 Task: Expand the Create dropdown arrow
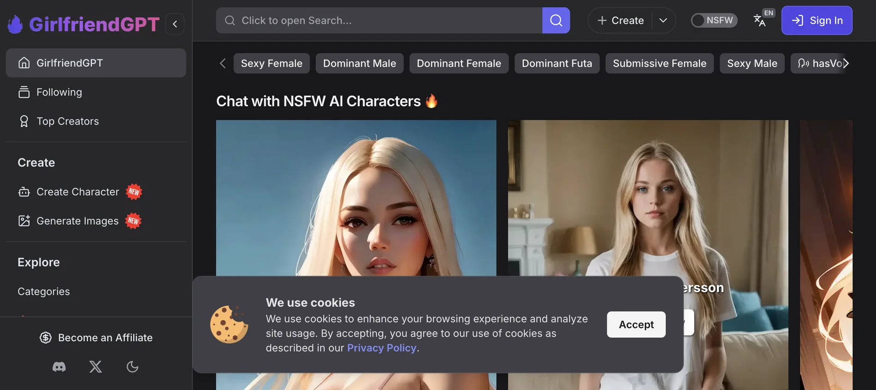[663, 20]
